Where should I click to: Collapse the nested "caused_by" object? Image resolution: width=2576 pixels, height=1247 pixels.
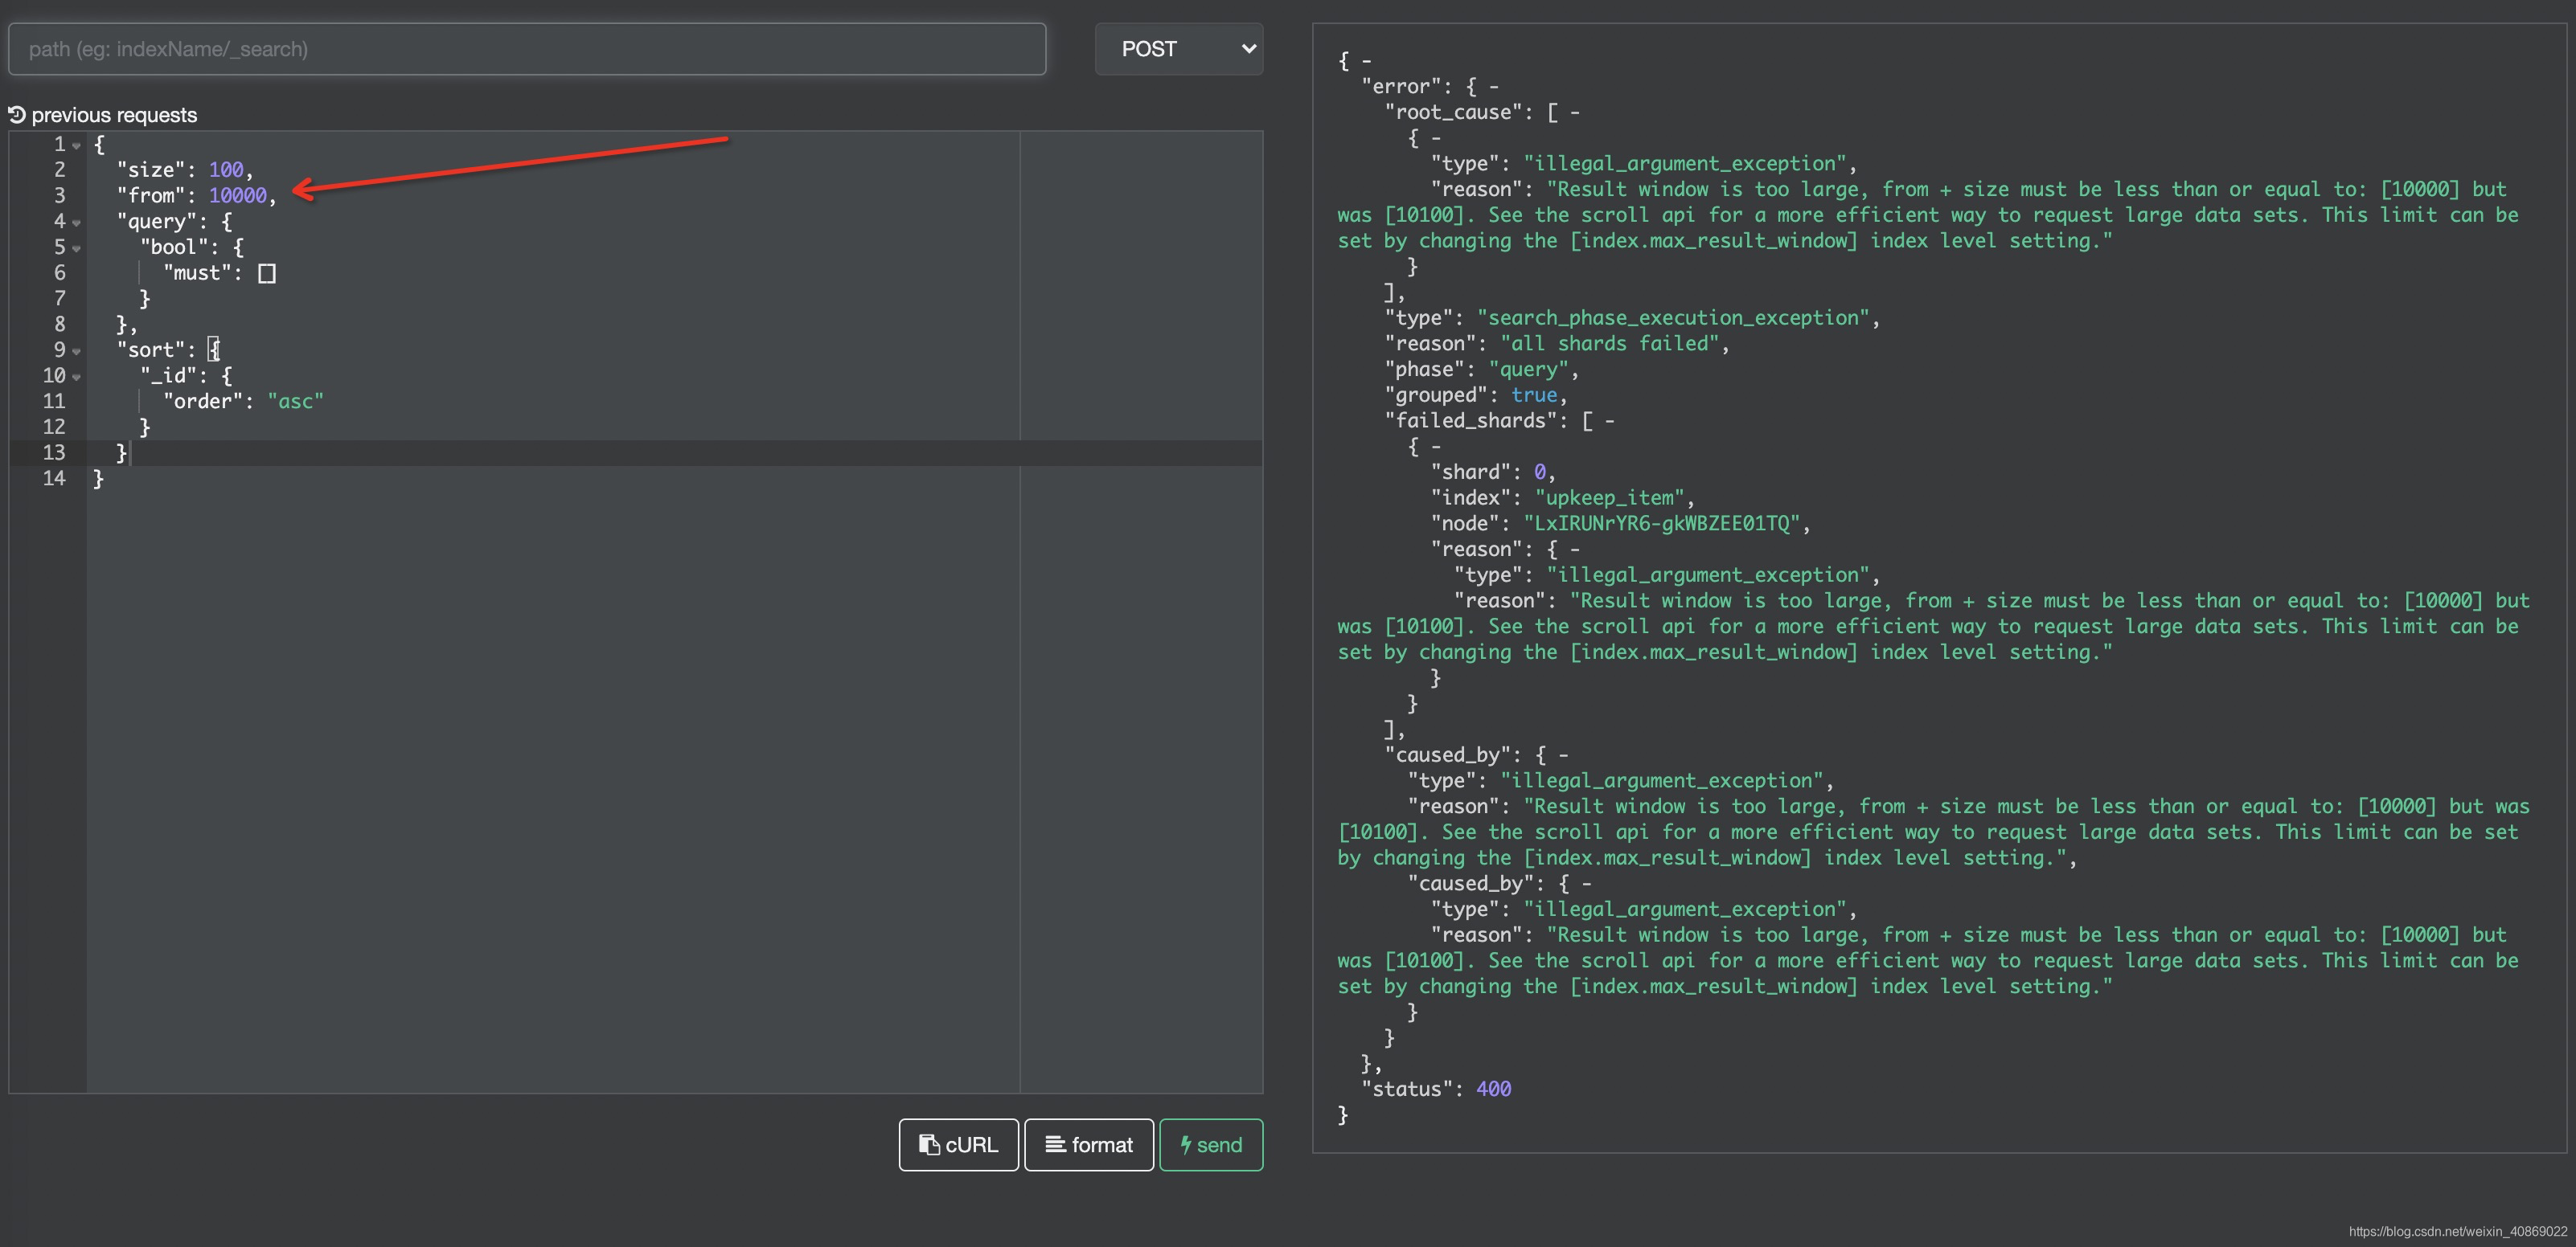tap(1586, 885)
